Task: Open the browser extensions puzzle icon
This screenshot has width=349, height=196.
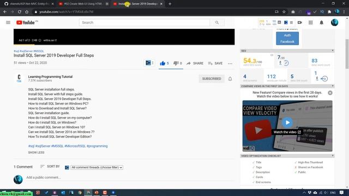Action: coord(329,12)
